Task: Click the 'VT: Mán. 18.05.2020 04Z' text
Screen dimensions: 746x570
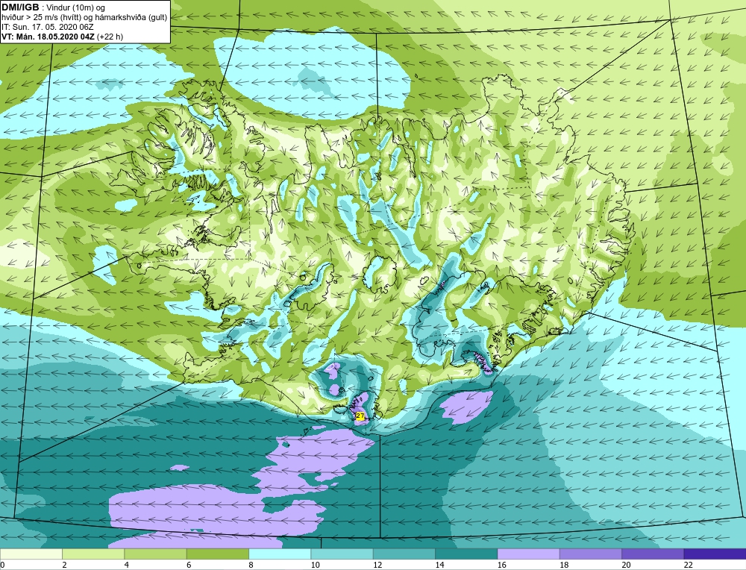Action: [x=48, y=37]
